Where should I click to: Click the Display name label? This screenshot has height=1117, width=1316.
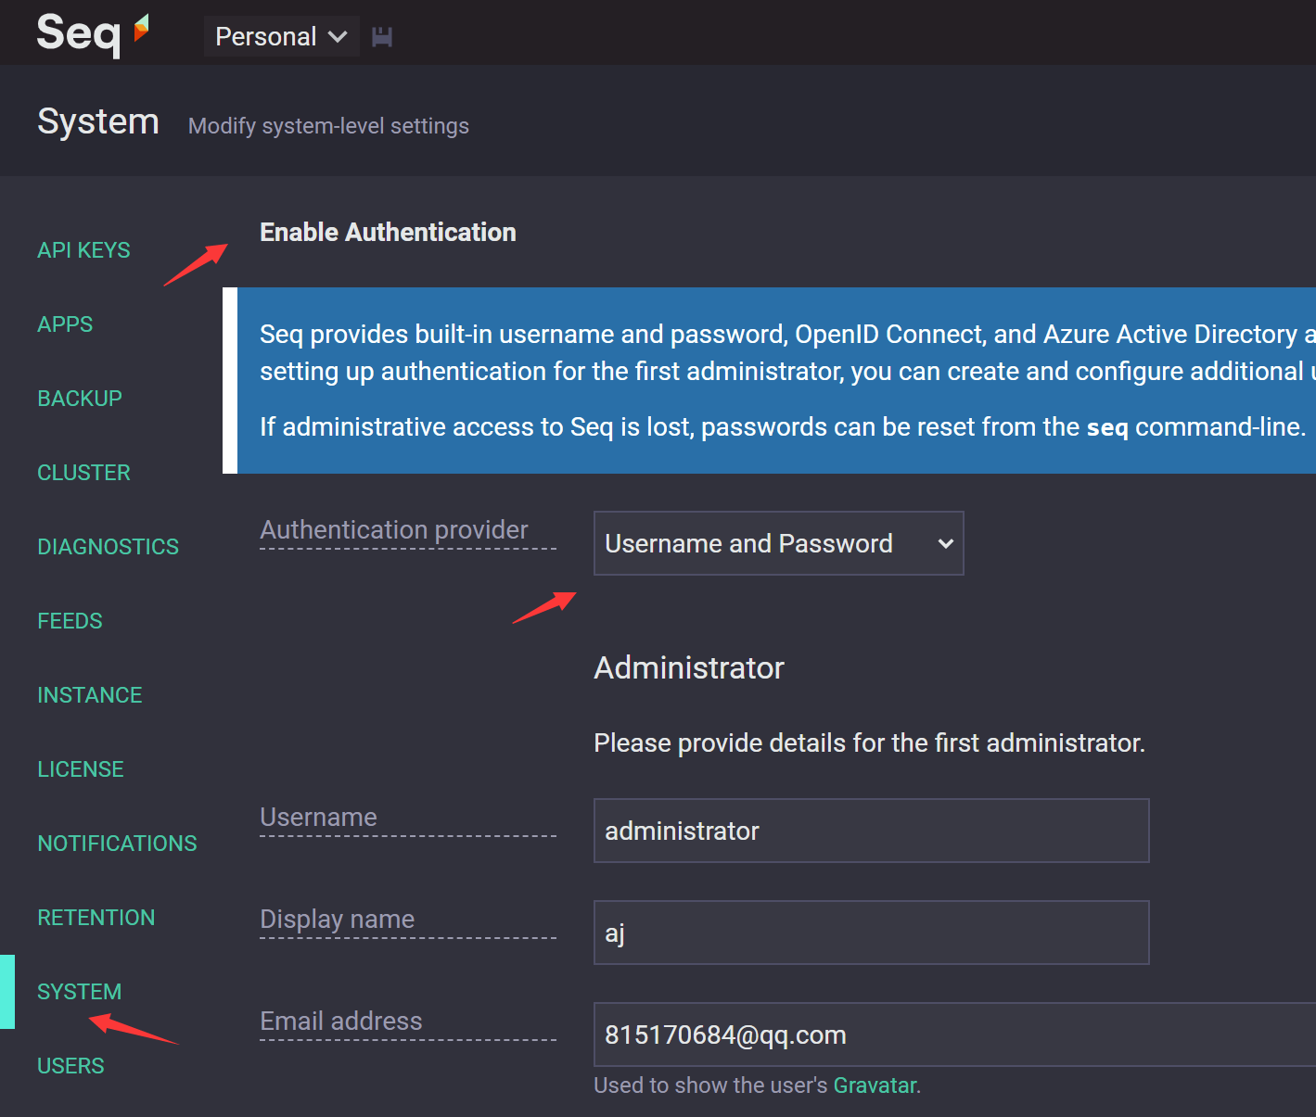pos(338,920)
